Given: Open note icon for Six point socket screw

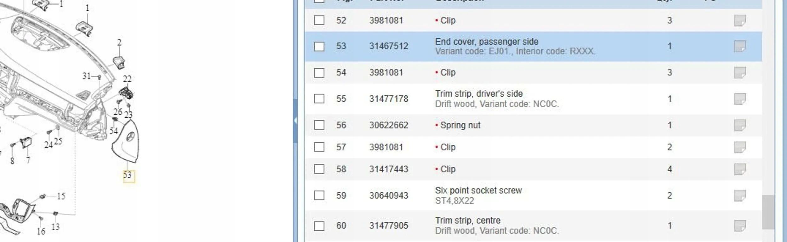Looking at the screenshot, I should point(740,195).
